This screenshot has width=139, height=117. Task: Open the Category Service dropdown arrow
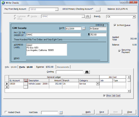pyautogui.click(x=98, y=84)
